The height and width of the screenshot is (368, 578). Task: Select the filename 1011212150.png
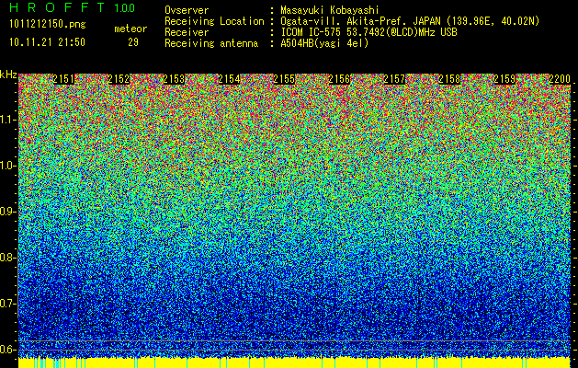(48, 25)
